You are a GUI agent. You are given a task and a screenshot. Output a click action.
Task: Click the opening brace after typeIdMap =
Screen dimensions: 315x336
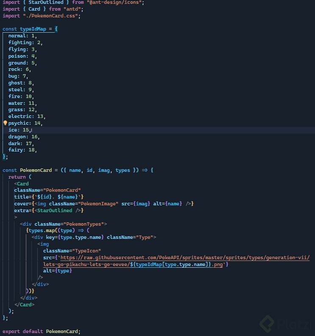56,29
